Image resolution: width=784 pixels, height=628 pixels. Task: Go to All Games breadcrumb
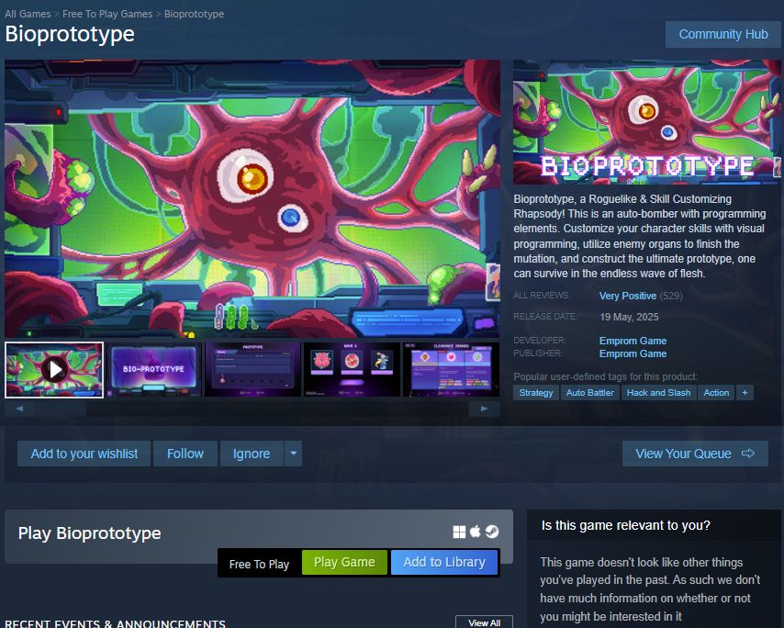point(28,14)
